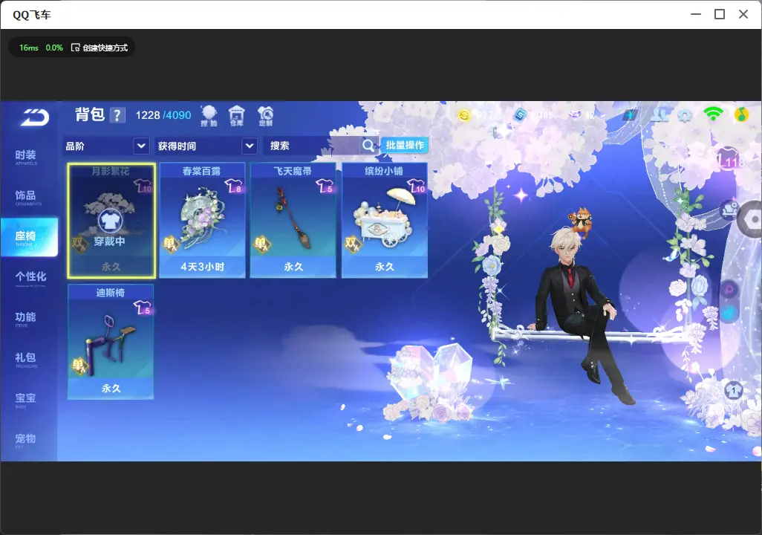Select the 春棠百露 seat item
762x535 pixels.
tap(202, 221)
